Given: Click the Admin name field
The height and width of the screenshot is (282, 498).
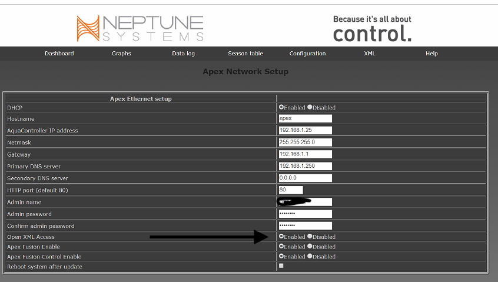Looking at the screenshot, I should tap(305, 202).
